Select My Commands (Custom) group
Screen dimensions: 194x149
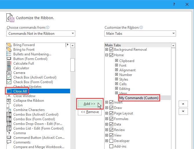pyautogui.click(x=139, y=98)
